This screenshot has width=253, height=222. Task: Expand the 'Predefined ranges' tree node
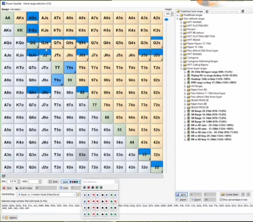(178, 15)
